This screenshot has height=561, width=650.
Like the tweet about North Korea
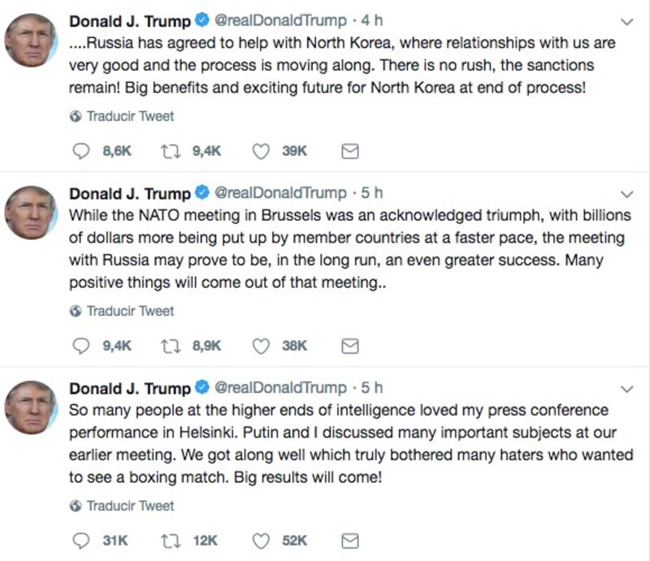[261, 151]
